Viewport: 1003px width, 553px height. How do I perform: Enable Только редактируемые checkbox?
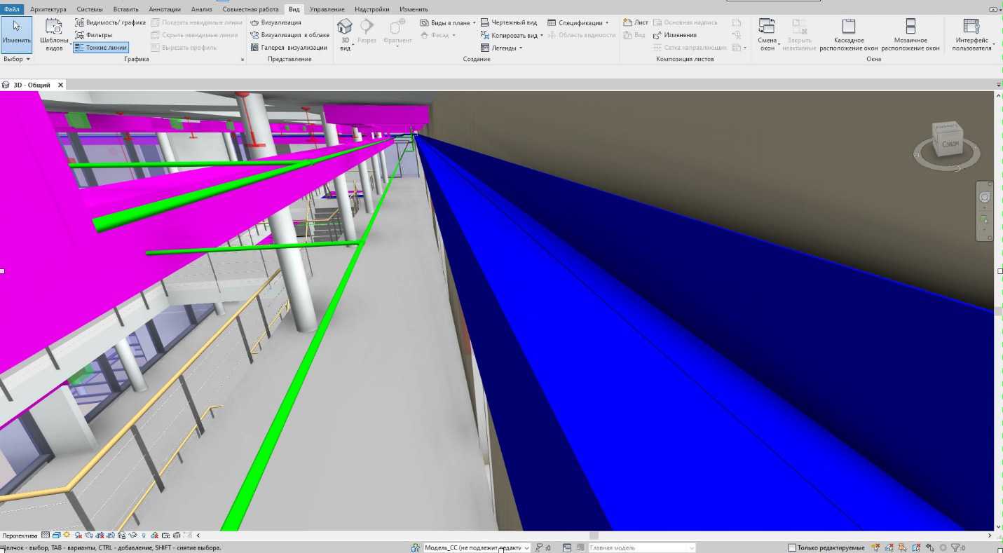792,548
